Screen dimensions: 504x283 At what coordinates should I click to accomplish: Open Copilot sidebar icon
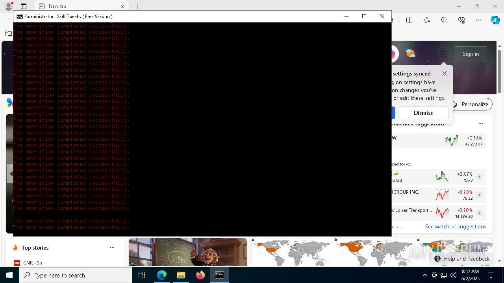495,20
